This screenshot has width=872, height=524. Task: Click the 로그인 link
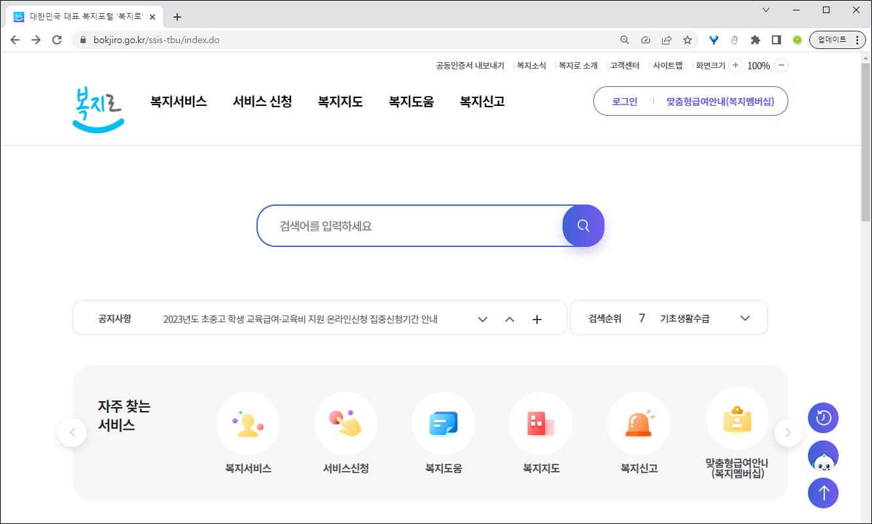click(x=623, y=101)
